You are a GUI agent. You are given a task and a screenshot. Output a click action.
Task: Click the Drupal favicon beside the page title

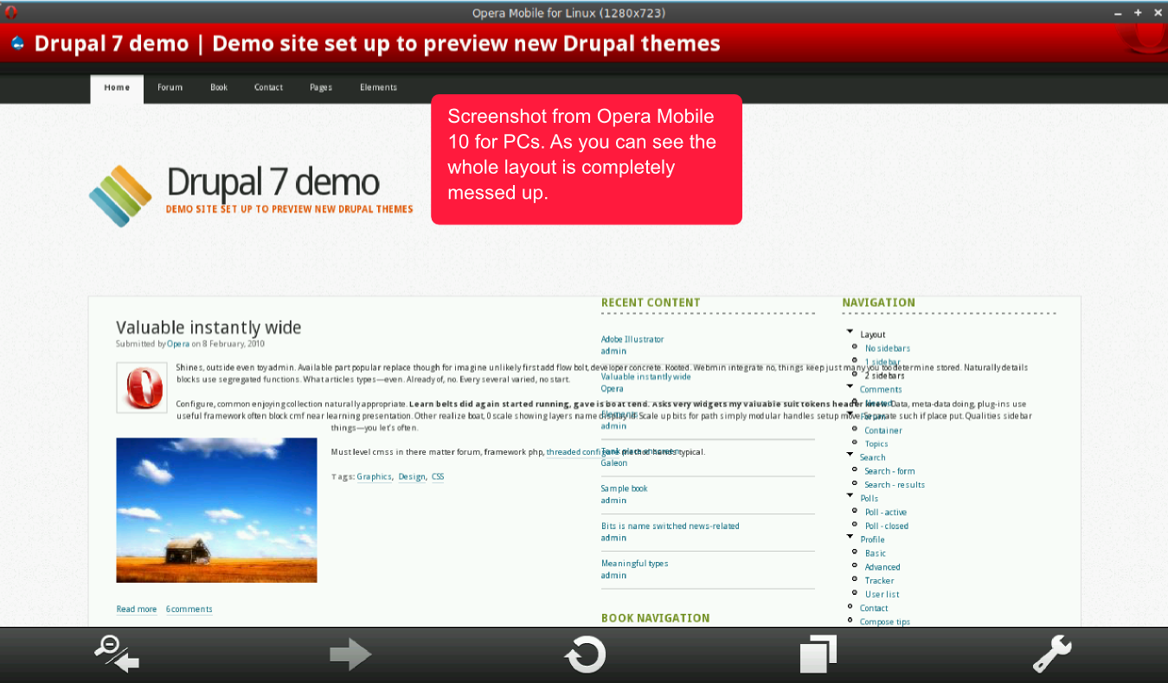pos(17,43)
